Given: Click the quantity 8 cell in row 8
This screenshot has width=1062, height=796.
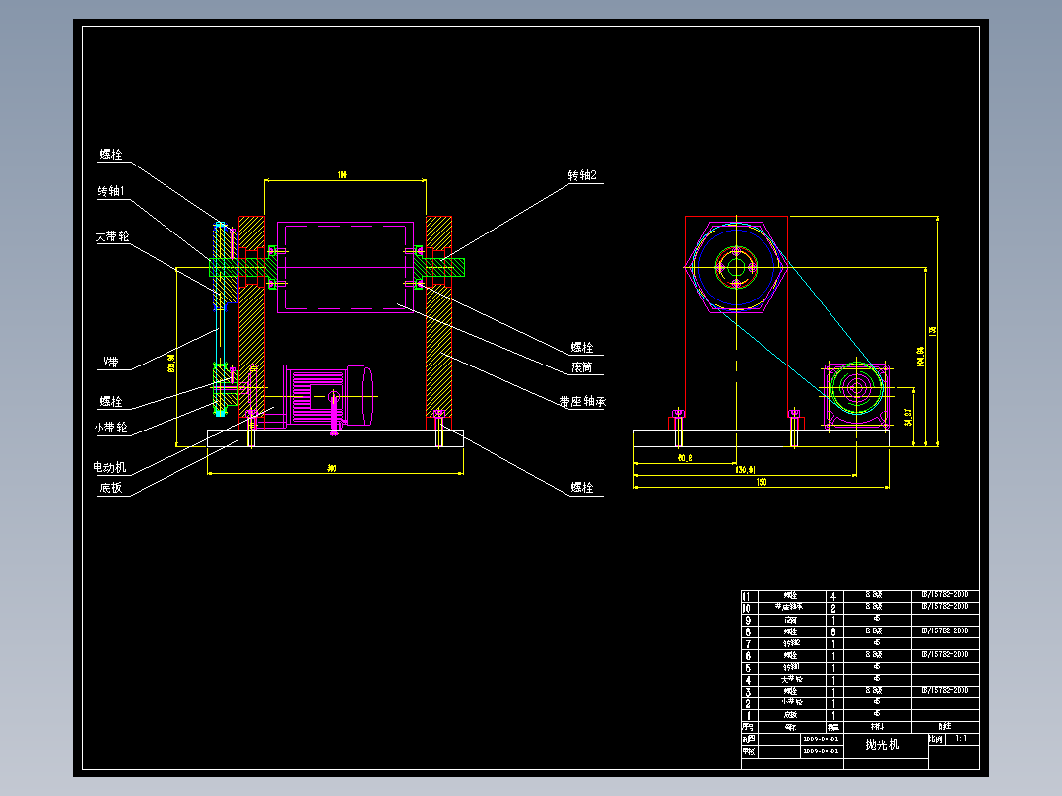Looking at the screenshot, I should click(x=833, y=631).
